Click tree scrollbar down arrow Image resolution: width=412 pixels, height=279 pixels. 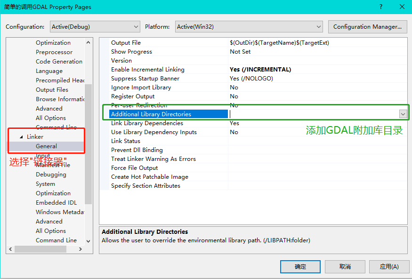coord(89,241)
